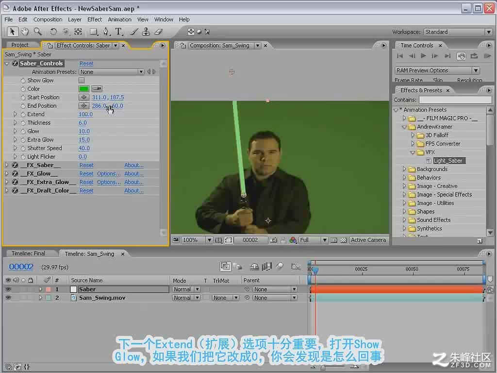The width and height of the screenshot is (497, 373).
Task: Select the Selection arrow tool
Action: coord(12,32)
